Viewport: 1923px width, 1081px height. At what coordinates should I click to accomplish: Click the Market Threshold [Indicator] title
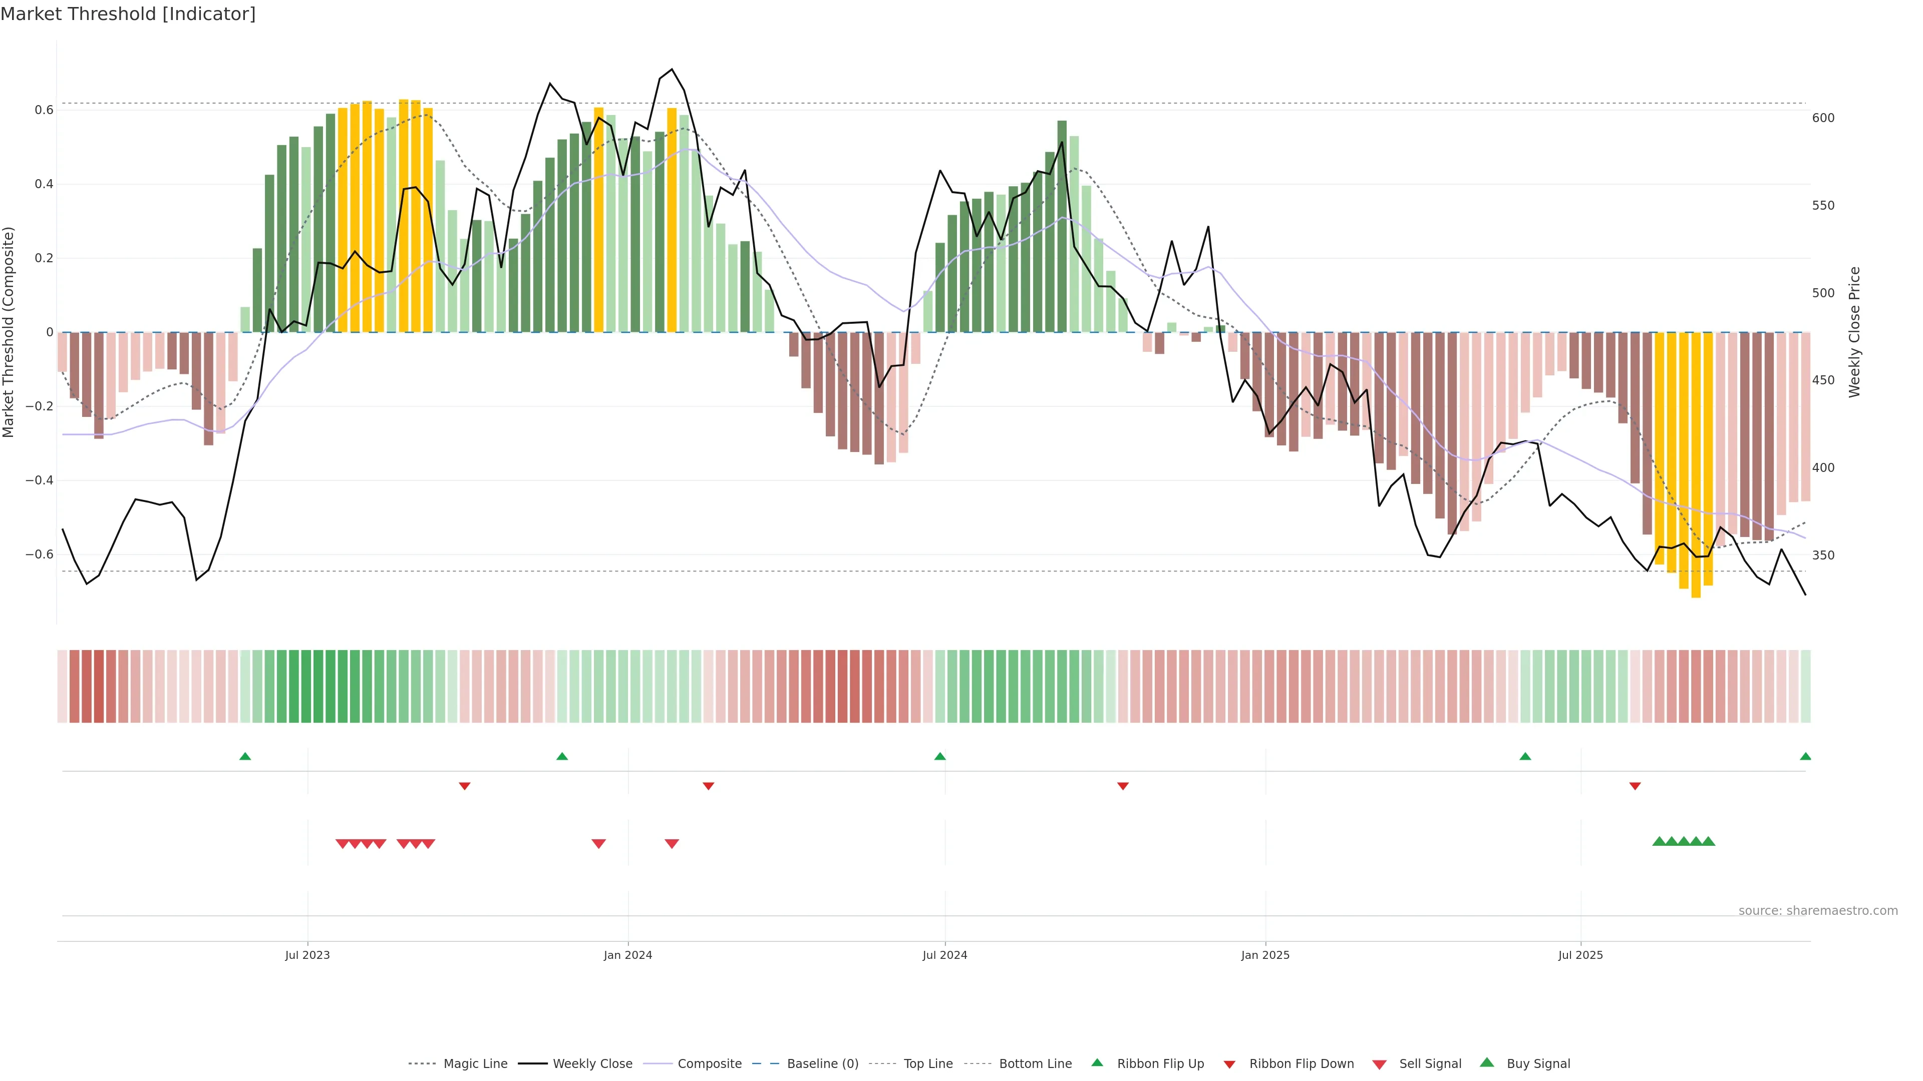click(x=128, y=14)
